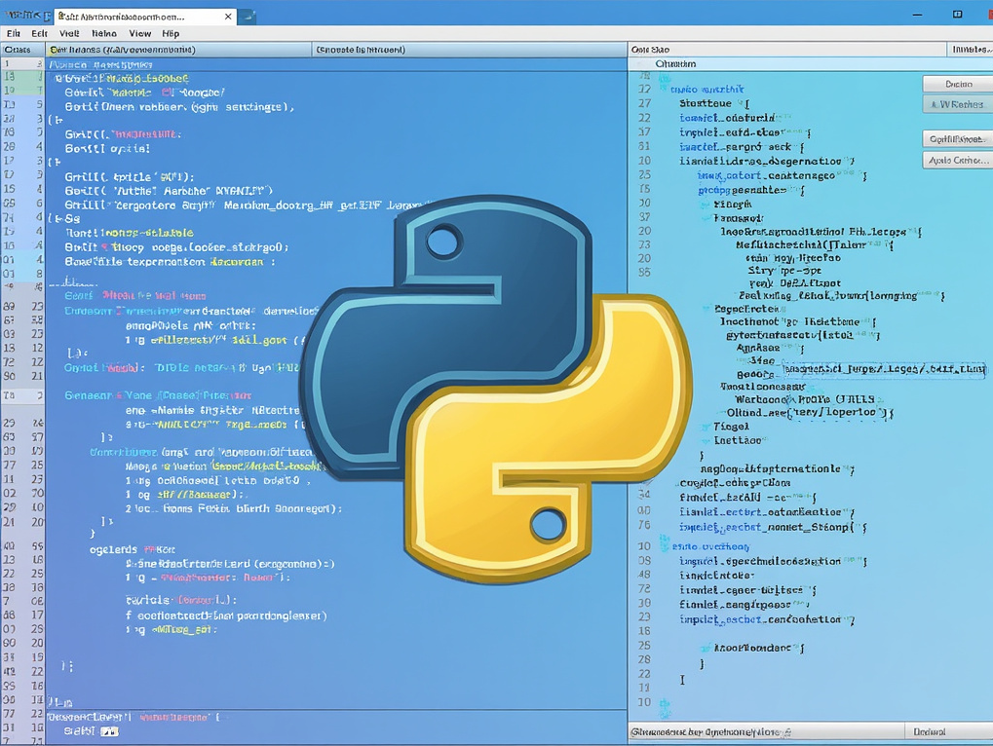Click the 'Apılo Cαıho...' button

point(958,160)
